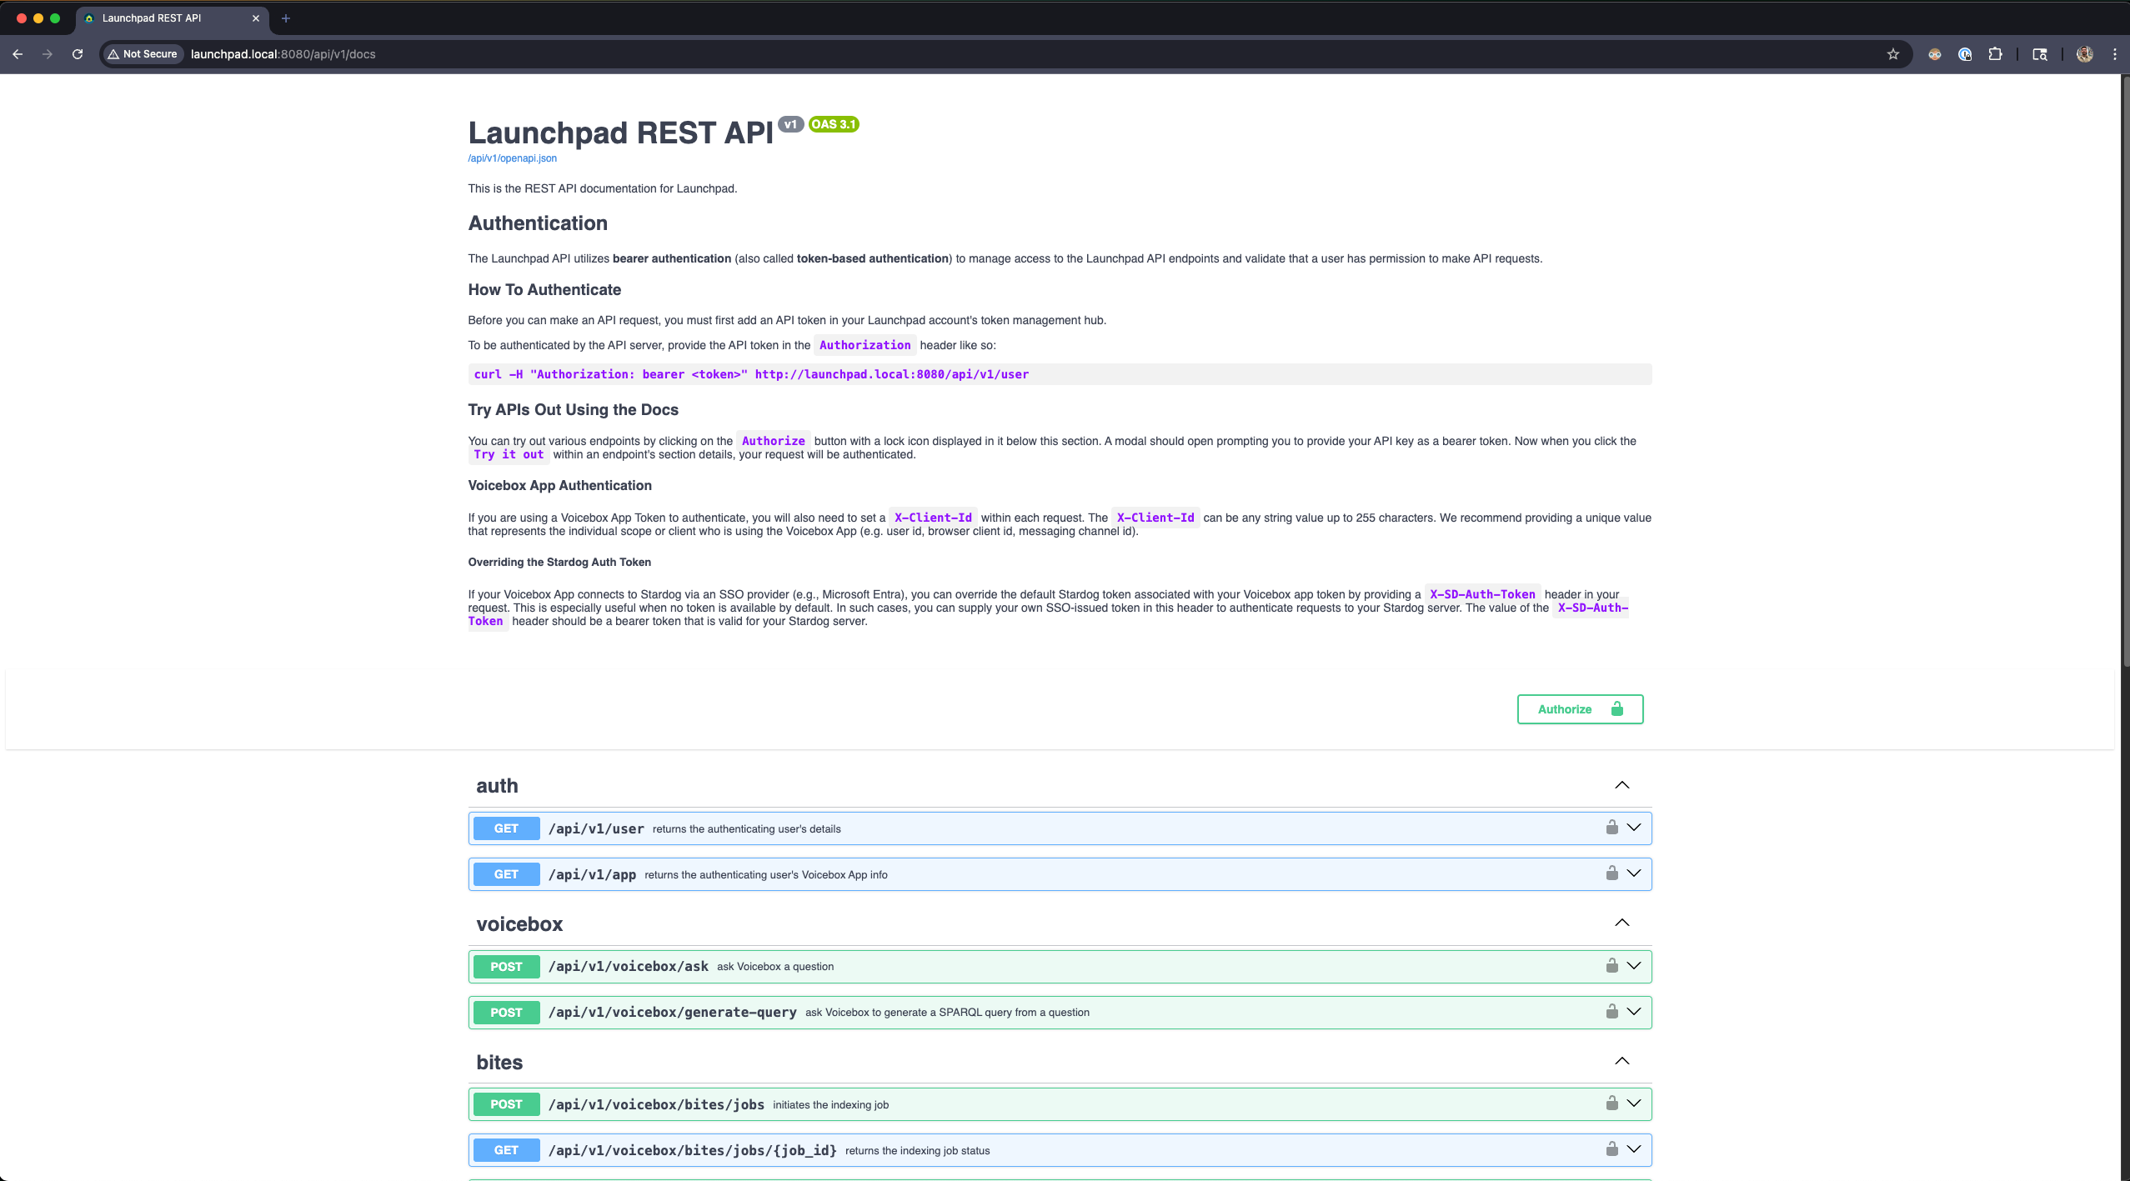The width and height of the screenshot is (2130, 1181).
Task: Collapse the bites section
Action: [1621, 1061]
